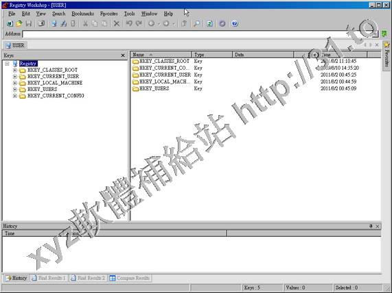Select the Registry root tree item
Screen dimensions: 392x293
coord(28,64)
